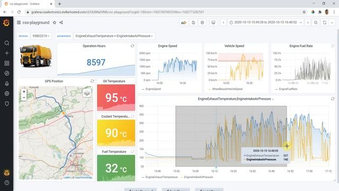Viewport: 339px width, 191px height.
Task: Zoom in on the GPS map
Action: pos(24,92)
